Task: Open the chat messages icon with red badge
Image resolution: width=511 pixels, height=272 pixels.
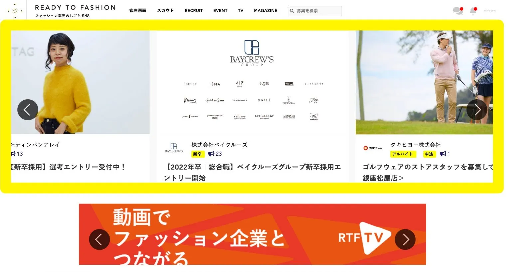Action: tap(458, 11)
